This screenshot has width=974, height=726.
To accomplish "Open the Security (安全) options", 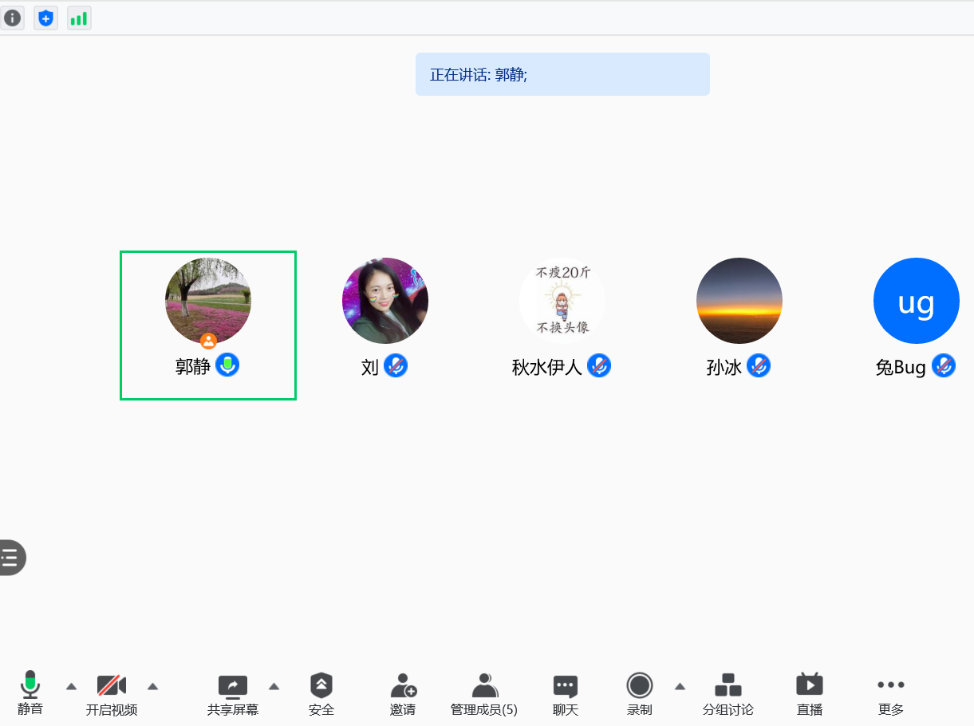I will pos(321,693).
